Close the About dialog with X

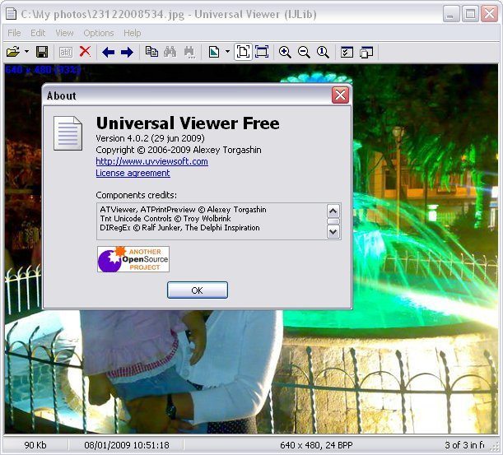pyautogui.click(x=340, y=95)
